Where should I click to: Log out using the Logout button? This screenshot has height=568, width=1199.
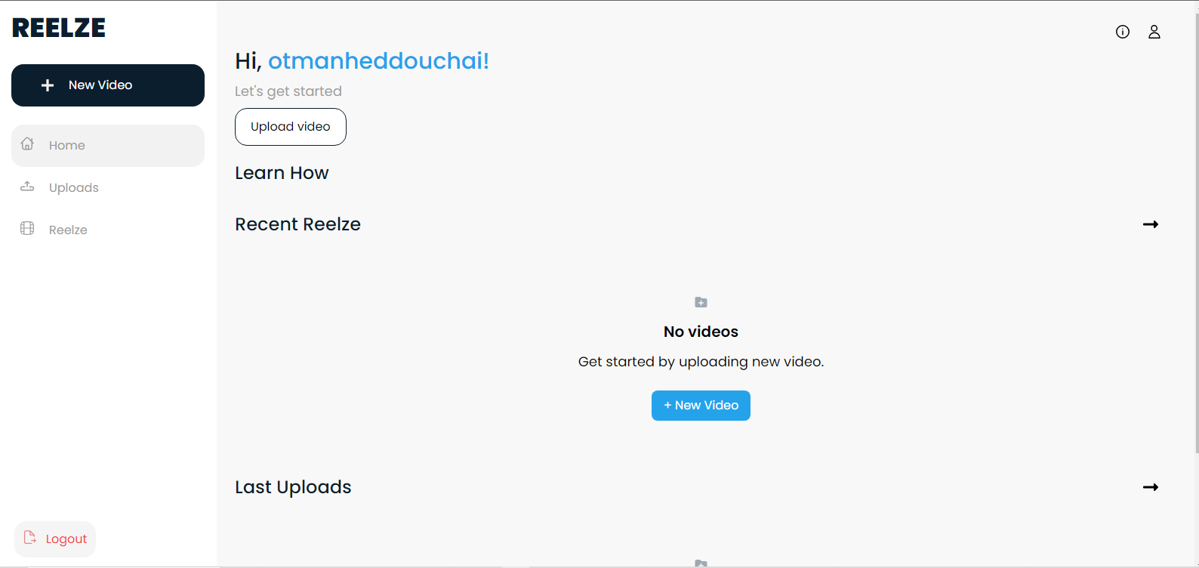tap(55, 539)
